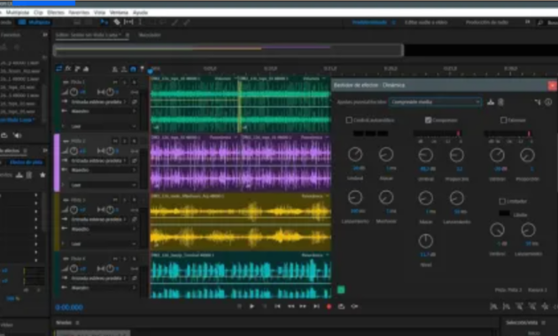
Task: Click the Play transport button
Action: (252, 306)
